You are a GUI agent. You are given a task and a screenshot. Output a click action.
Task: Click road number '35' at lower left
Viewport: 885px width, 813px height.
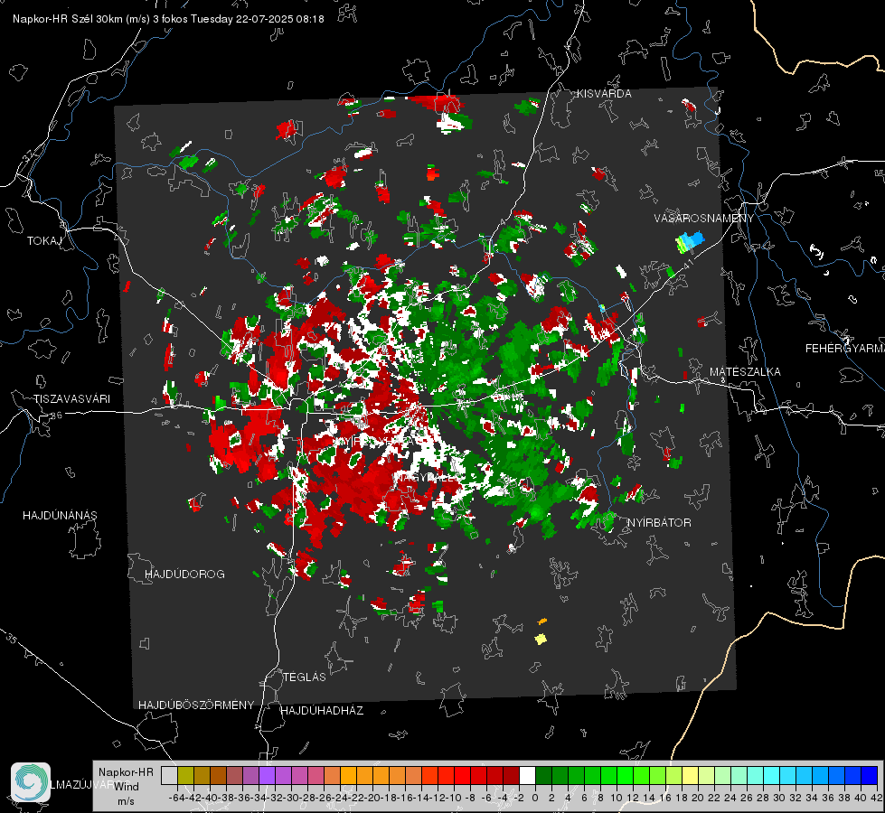click(x=12, y=638)
